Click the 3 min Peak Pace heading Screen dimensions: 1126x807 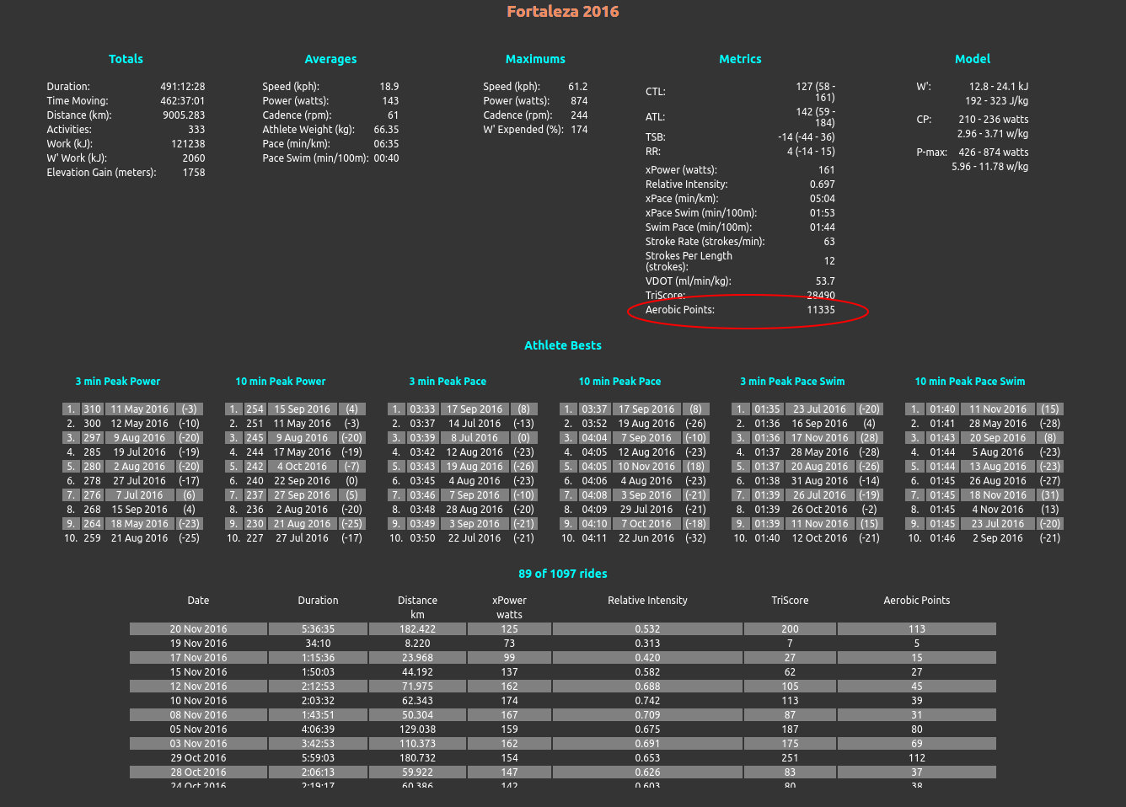tap(448, 382)
